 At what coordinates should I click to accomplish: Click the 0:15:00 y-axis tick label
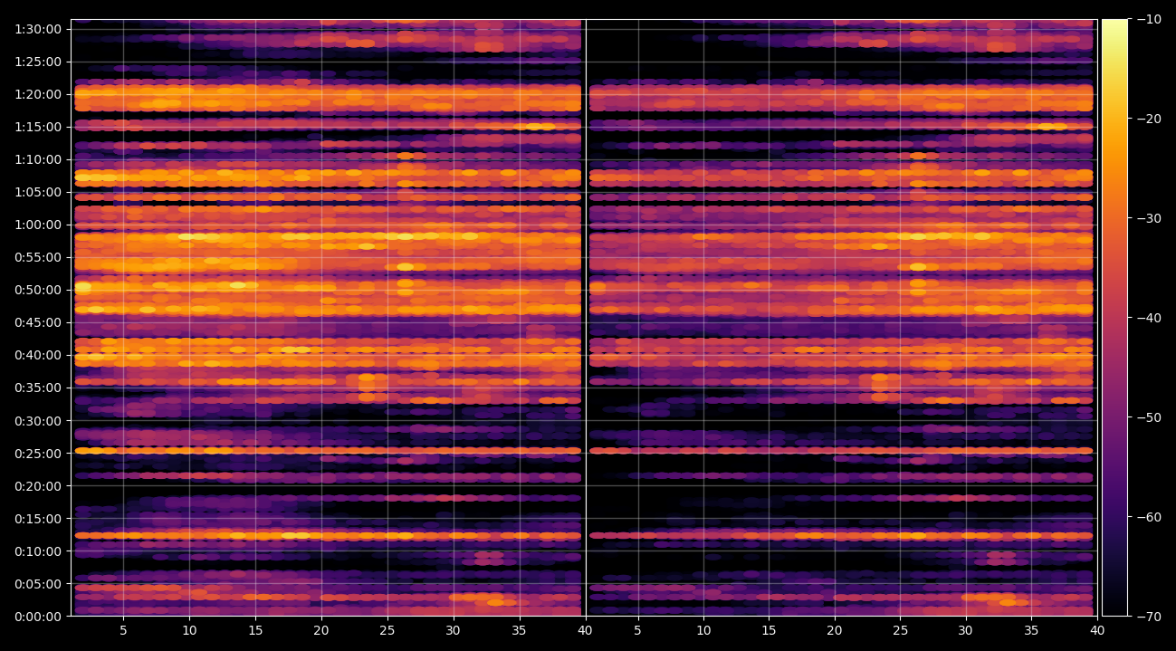[x=38, y=518]
